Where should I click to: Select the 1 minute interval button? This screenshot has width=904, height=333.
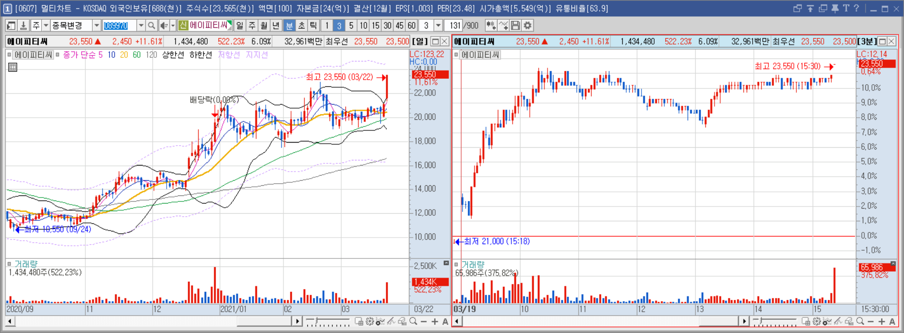(x=327, y=25)
